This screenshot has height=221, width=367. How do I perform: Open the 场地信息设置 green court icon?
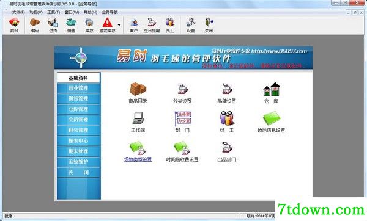point(271,118)
